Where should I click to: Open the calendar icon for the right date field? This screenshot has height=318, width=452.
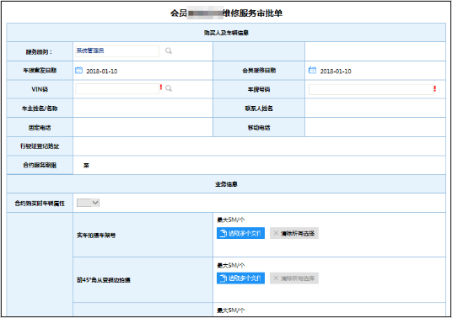pos(312,70)
